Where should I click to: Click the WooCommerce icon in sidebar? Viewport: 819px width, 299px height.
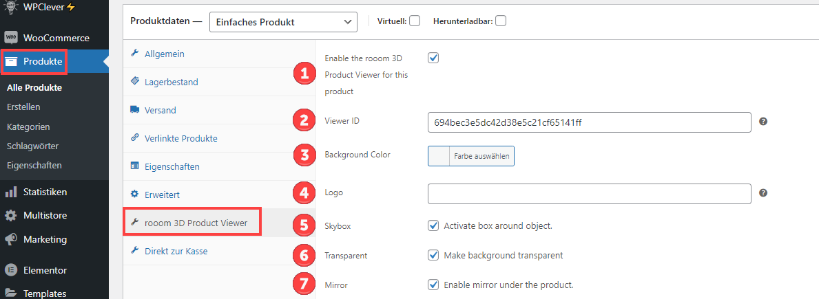(x=11, y=38)
